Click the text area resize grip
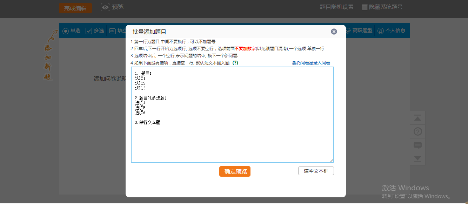This screenshot has height=204, width=468. point(331,160)
